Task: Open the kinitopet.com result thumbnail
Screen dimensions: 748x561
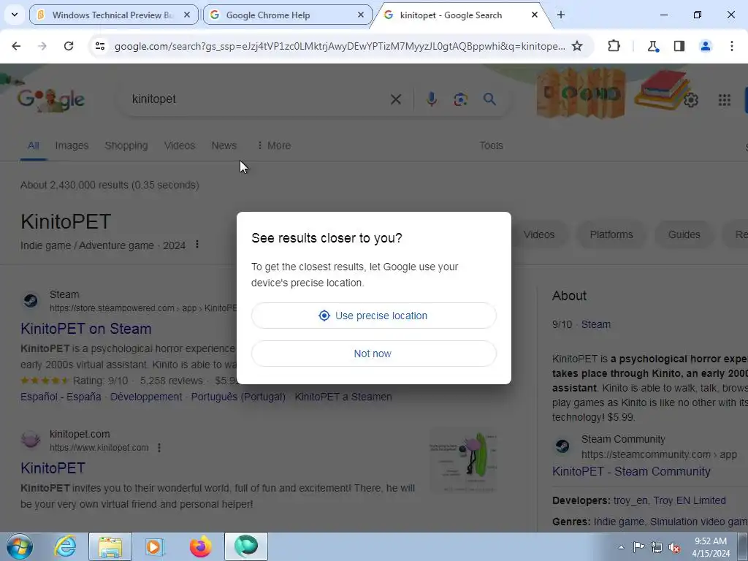Action: (x=463, y=461)
